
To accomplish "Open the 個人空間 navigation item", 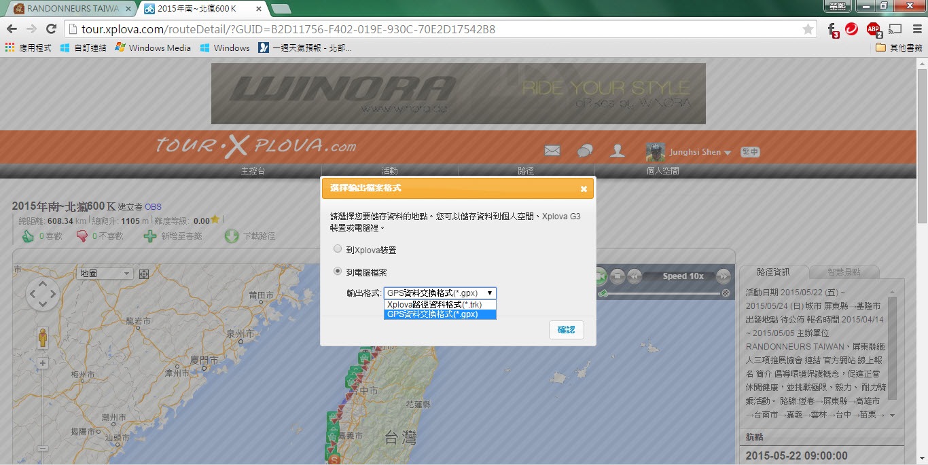I will tap(662, 171).
